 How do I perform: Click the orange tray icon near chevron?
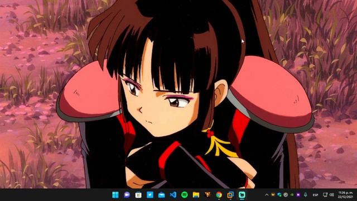tap(273, 195)
